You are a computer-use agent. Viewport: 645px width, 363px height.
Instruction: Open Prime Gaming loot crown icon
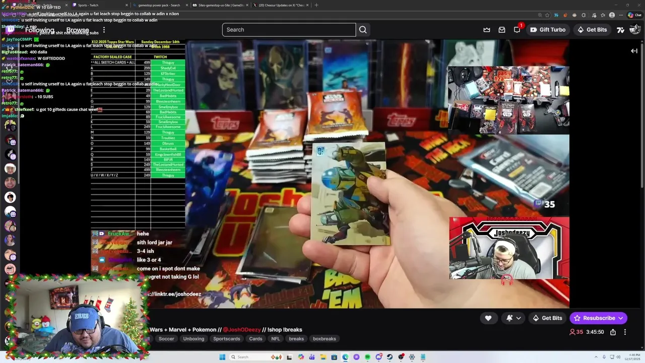click(487, 30)
